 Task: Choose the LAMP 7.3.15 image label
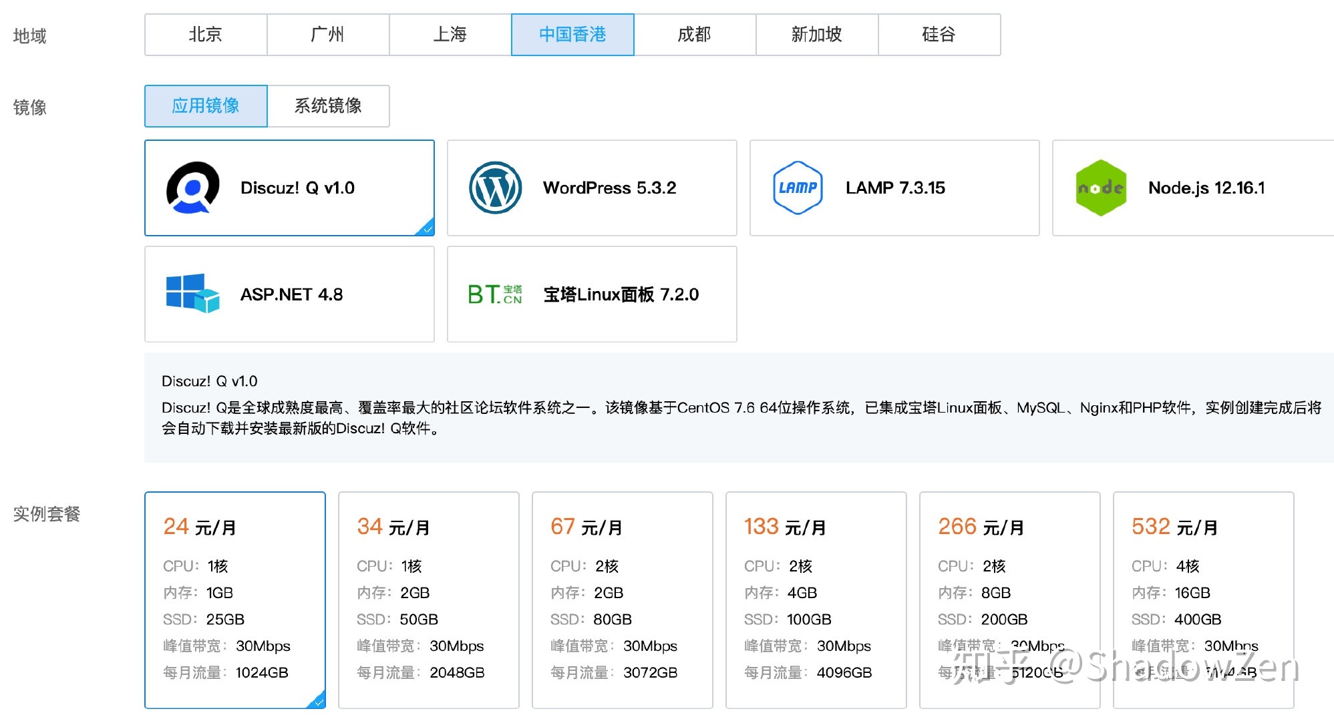click(x=895, y=188)
